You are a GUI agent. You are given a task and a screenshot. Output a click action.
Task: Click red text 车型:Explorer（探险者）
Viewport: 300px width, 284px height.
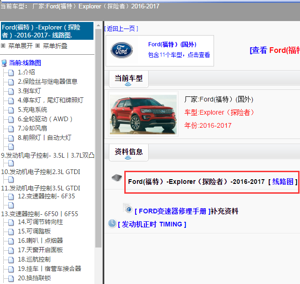click(219, 112)
